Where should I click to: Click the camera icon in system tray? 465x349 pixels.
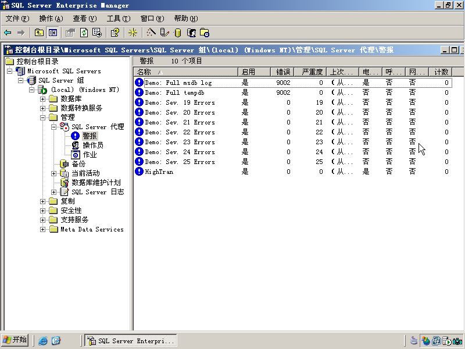(x=457, y=341)
